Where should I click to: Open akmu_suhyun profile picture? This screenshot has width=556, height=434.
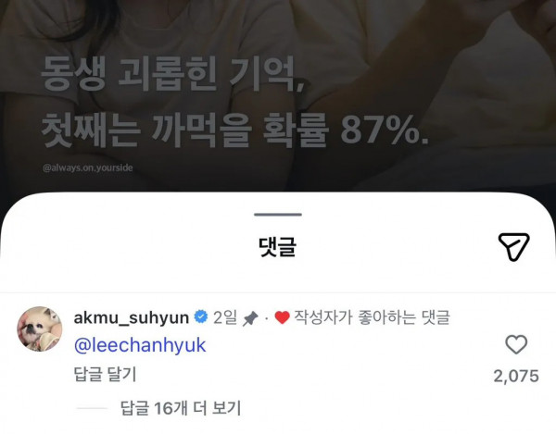tap(40, 329)
